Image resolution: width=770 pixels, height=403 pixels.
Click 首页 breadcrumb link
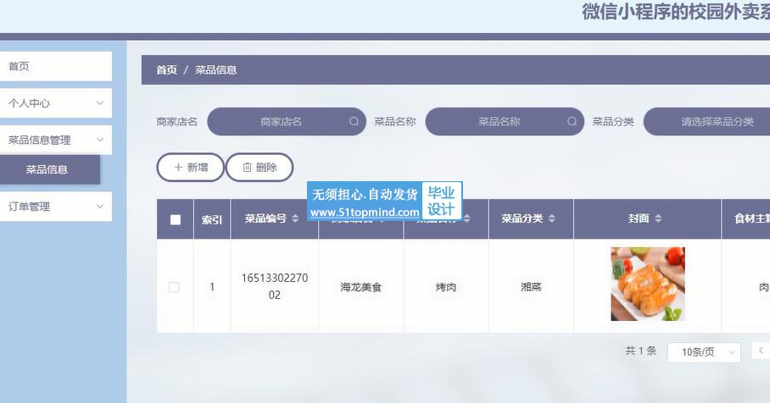pos(166,69)
